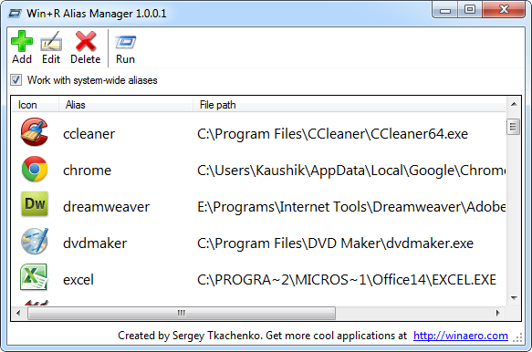Select the Chrome icon in the list
The height and width of the screenshot is (352, 532).
35,169
